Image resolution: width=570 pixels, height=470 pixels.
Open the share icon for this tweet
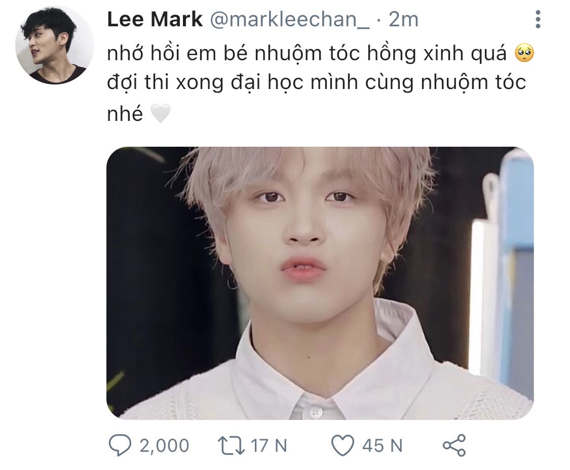tap(454, 445)
